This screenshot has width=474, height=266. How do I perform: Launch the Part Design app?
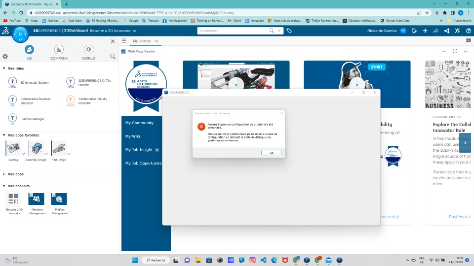(x=59, y=148)
